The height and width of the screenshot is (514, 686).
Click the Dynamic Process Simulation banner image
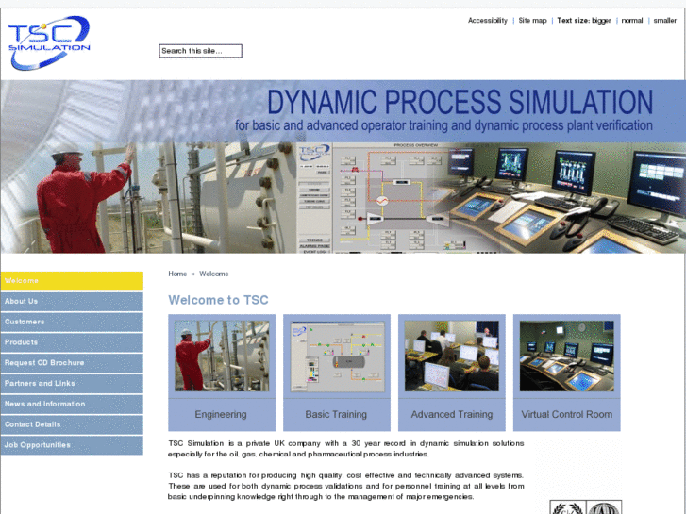pyautogui.click(x=343, y=167)
